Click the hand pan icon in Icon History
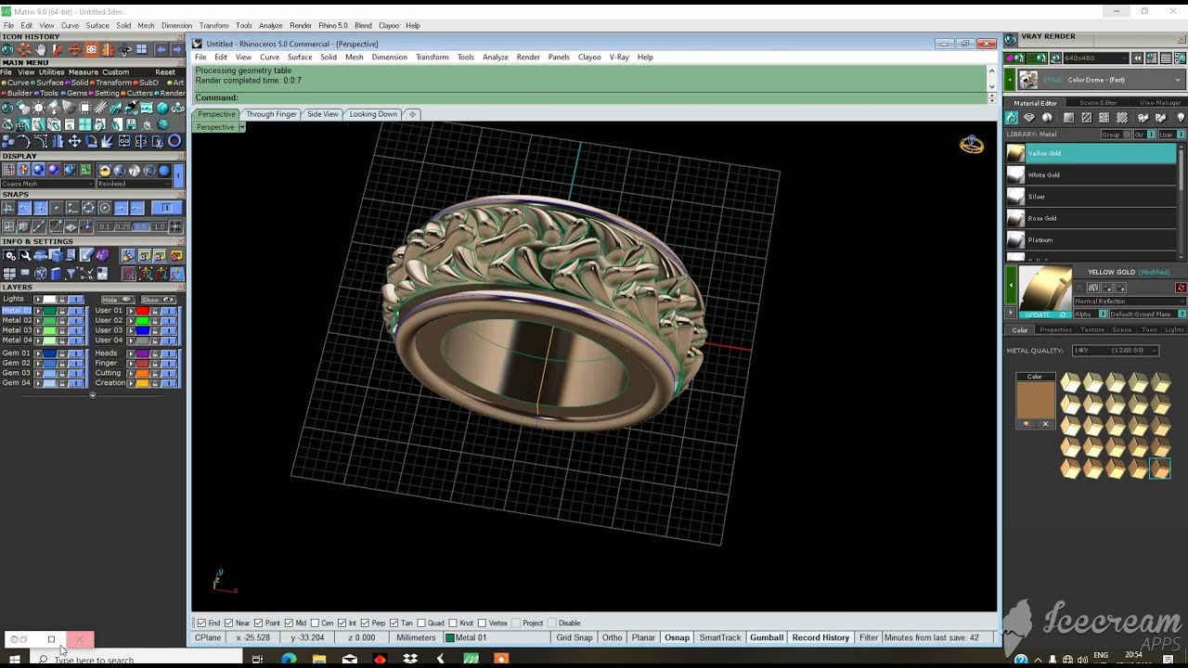The height and width of the screenshot is (668, 1188). click(41, 50)
